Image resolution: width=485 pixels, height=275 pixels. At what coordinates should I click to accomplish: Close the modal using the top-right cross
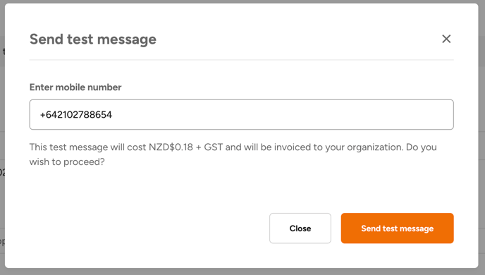click(x=446, y=39)
